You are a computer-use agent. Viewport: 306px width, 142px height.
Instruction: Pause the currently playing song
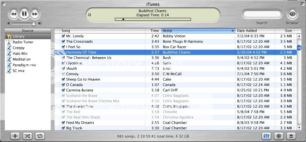[x=24, y=14]
